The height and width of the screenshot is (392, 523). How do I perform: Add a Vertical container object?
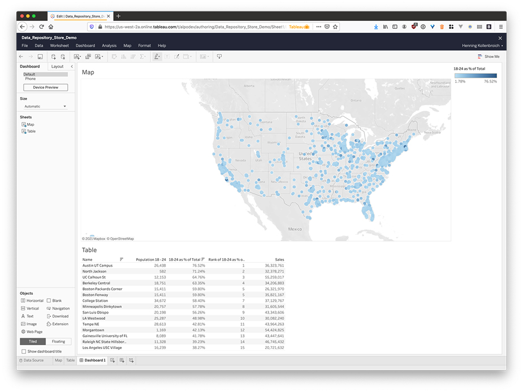pos(30,308)
